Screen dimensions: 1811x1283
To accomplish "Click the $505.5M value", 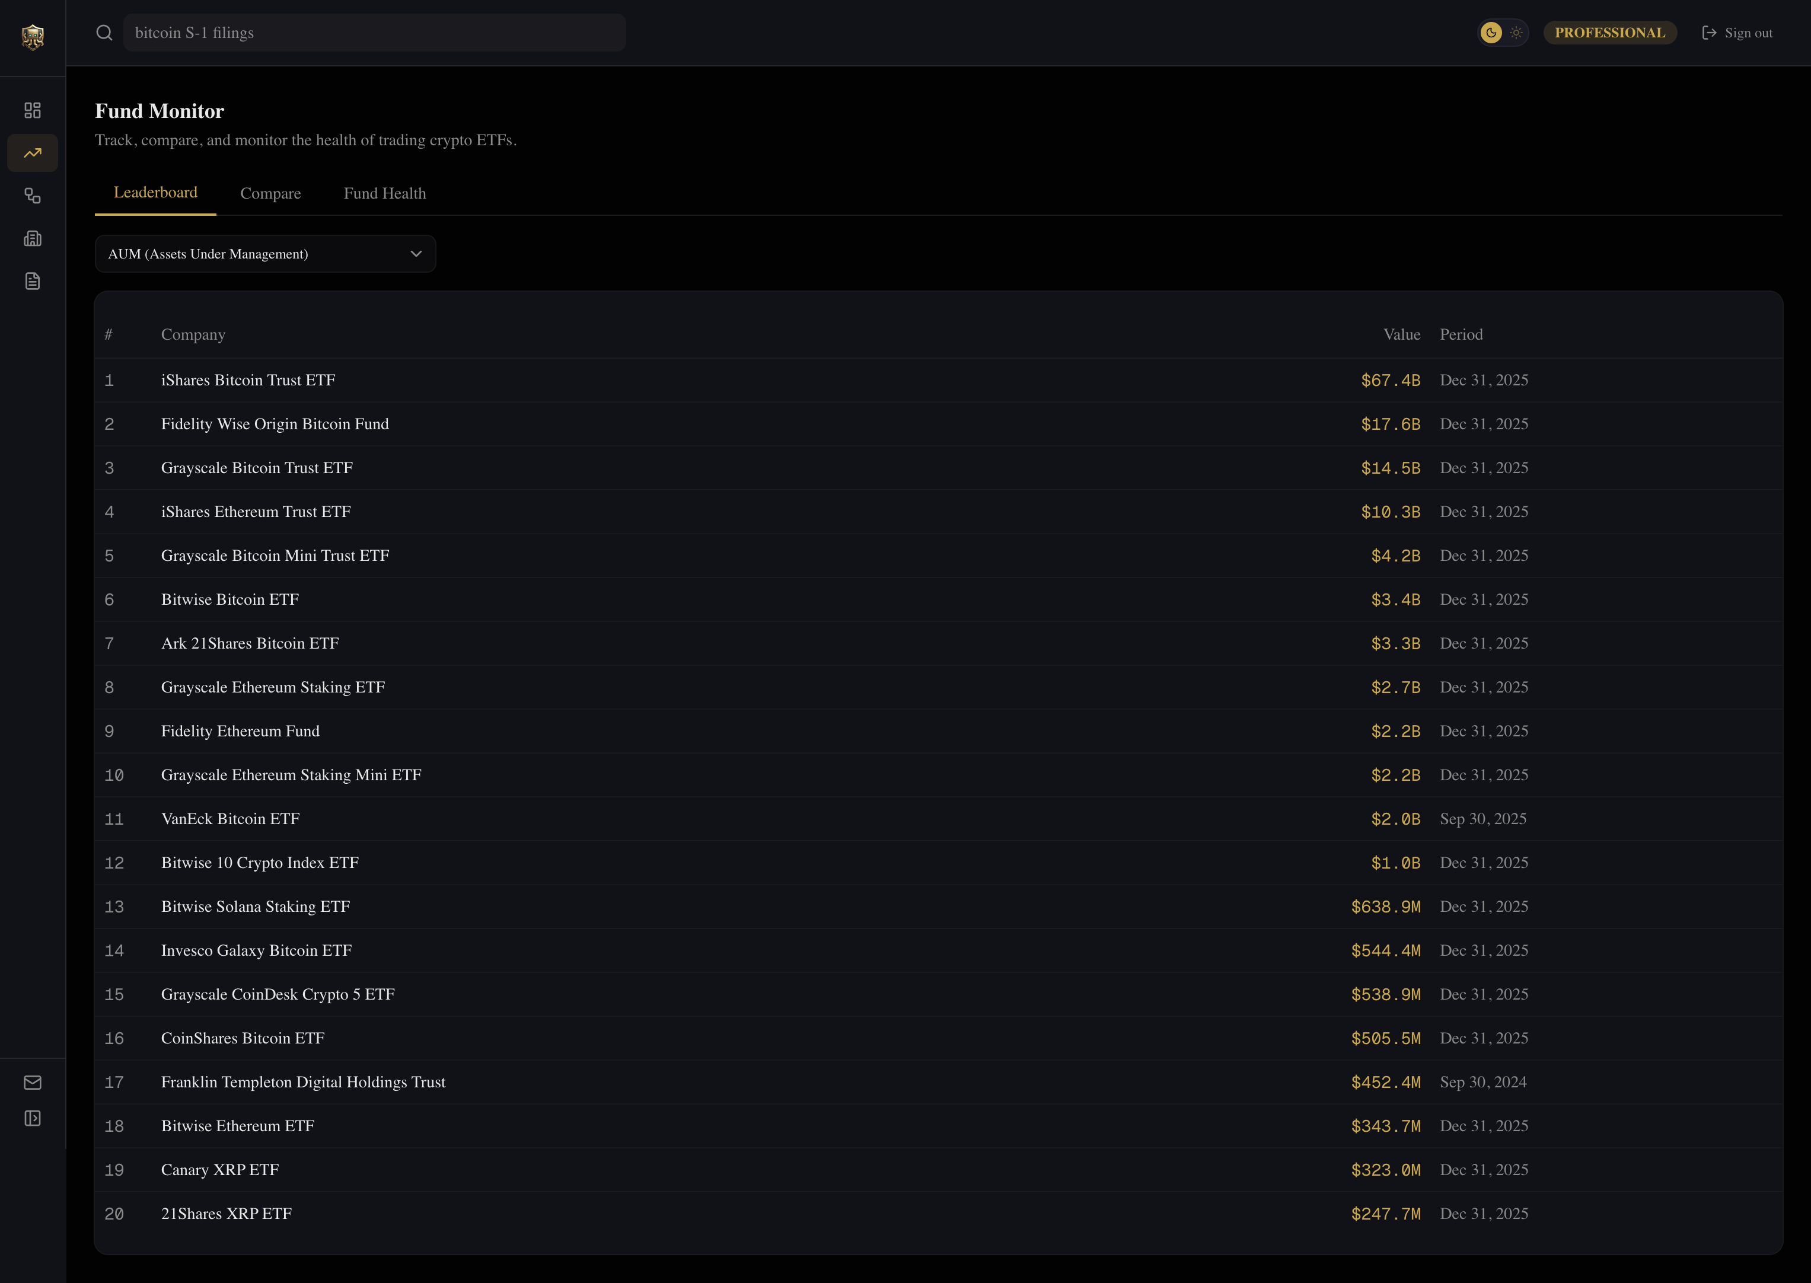I will [x=1385, y=1038].
